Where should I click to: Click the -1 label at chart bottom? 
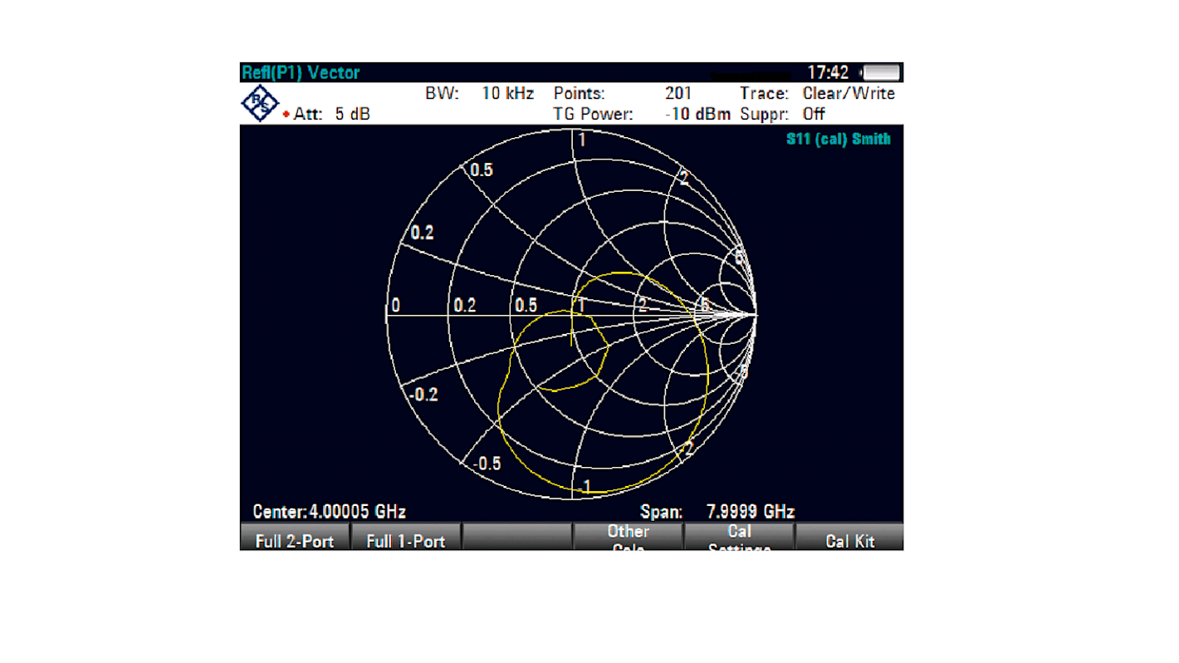pyautogui.click(x=585, y=486)
